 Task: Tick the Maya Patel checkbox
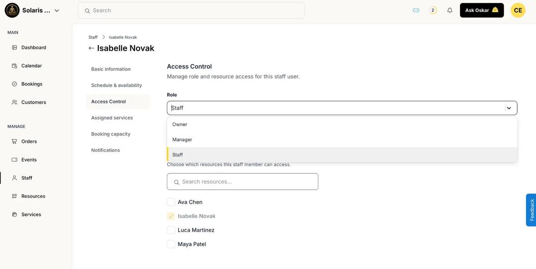point(171,244)
